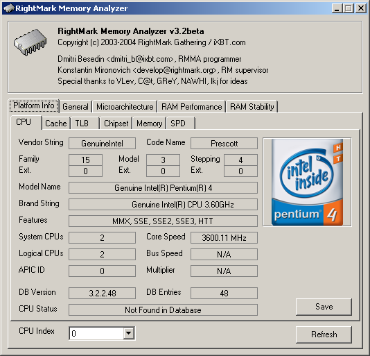Click the Vendor String field GenuineIntel

(102, 144)
